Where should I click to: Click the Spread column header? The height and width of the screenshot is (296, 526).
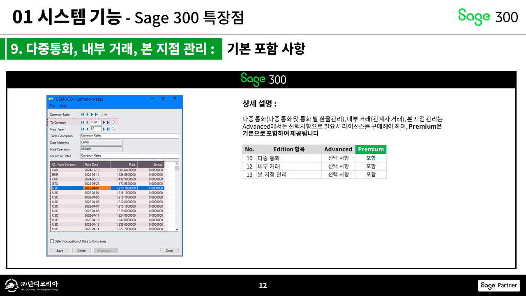coord(151,164)
